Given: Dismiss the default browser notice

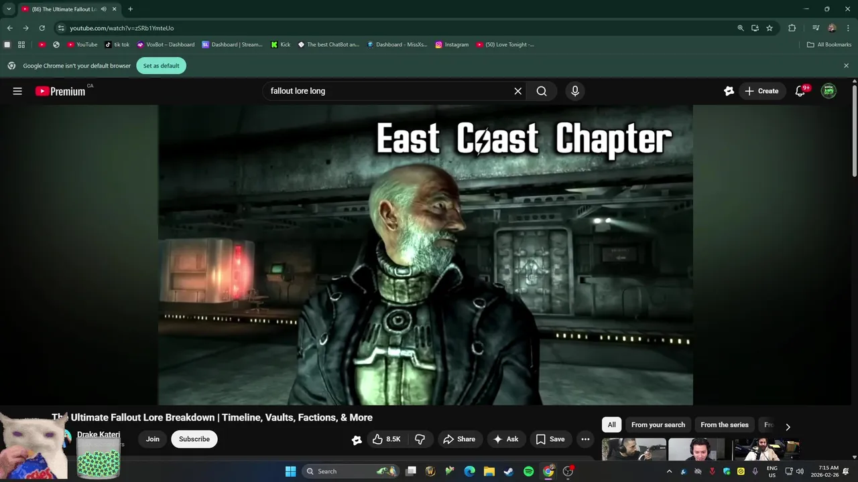Looking at the screenshot, I should [x=846, y=66].
